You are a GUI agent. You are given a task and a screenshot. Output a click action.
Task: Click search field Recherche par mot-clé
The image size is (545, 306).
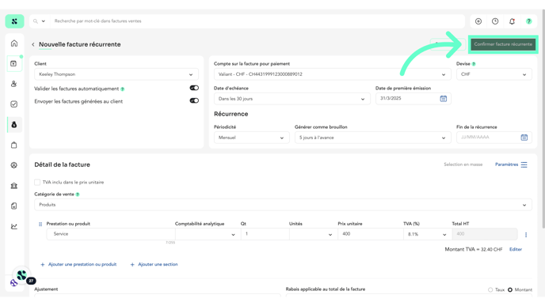257,21
